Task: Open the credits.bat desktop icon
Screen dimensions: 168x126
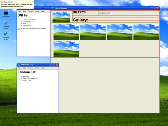Action: tap(6, 14)
